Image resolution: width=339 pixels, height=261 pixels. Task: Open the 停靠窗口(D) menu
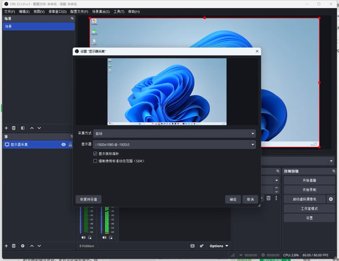point(57,12)
